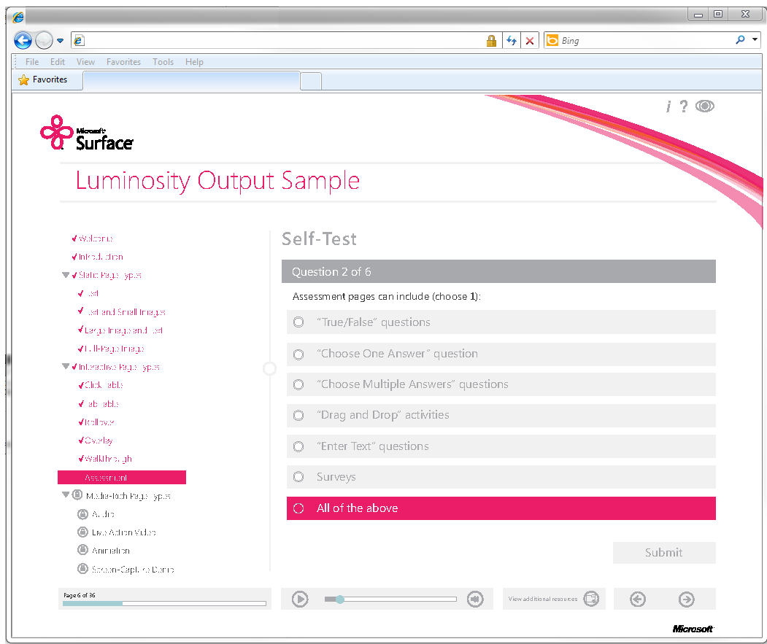Collapse the Media-Rich Page Types section
The image size is (767, 644).
coord(66,495)
